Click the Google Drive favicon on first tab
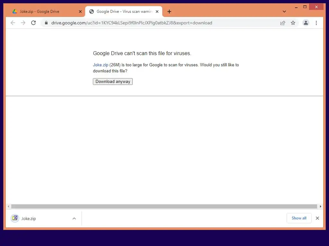The image size is (329, 246). coord(15,12)
